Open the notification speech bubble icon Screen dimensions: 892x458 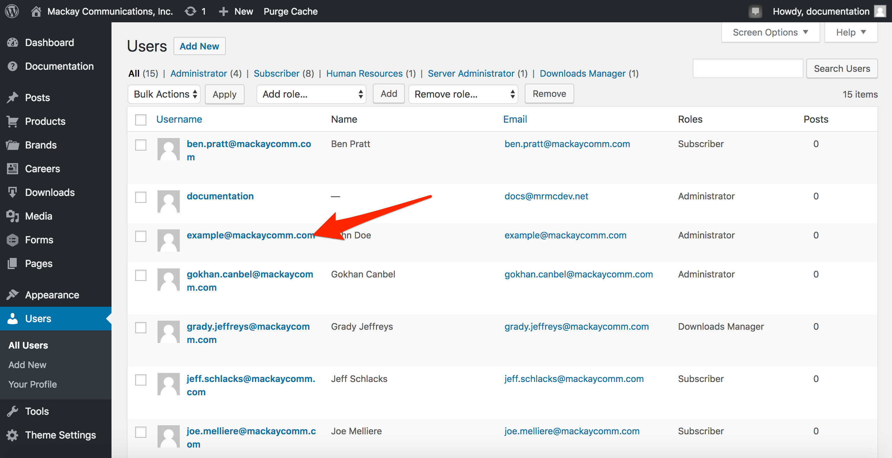tap(755, 12)
